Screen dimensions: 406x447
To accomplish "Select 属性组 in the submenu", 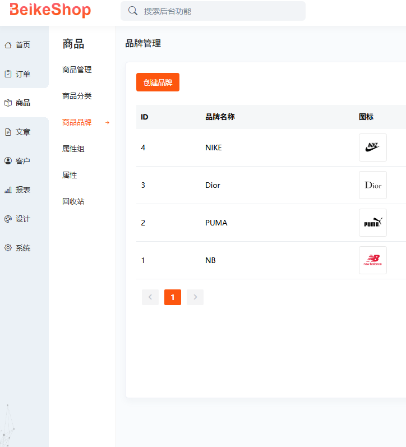I will [x=73, y=149].
